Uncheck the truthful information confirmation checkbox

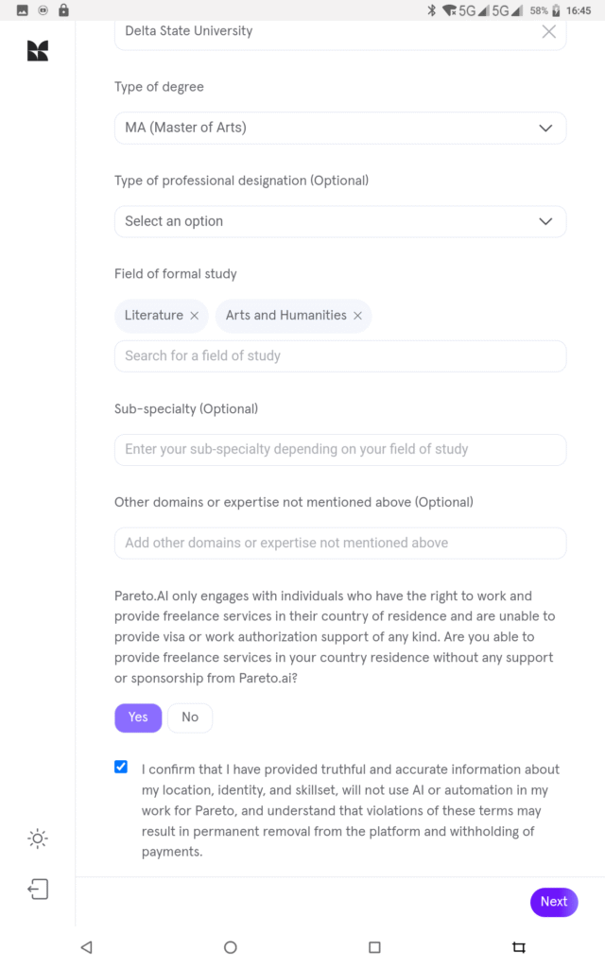click(x=121, y=767)
